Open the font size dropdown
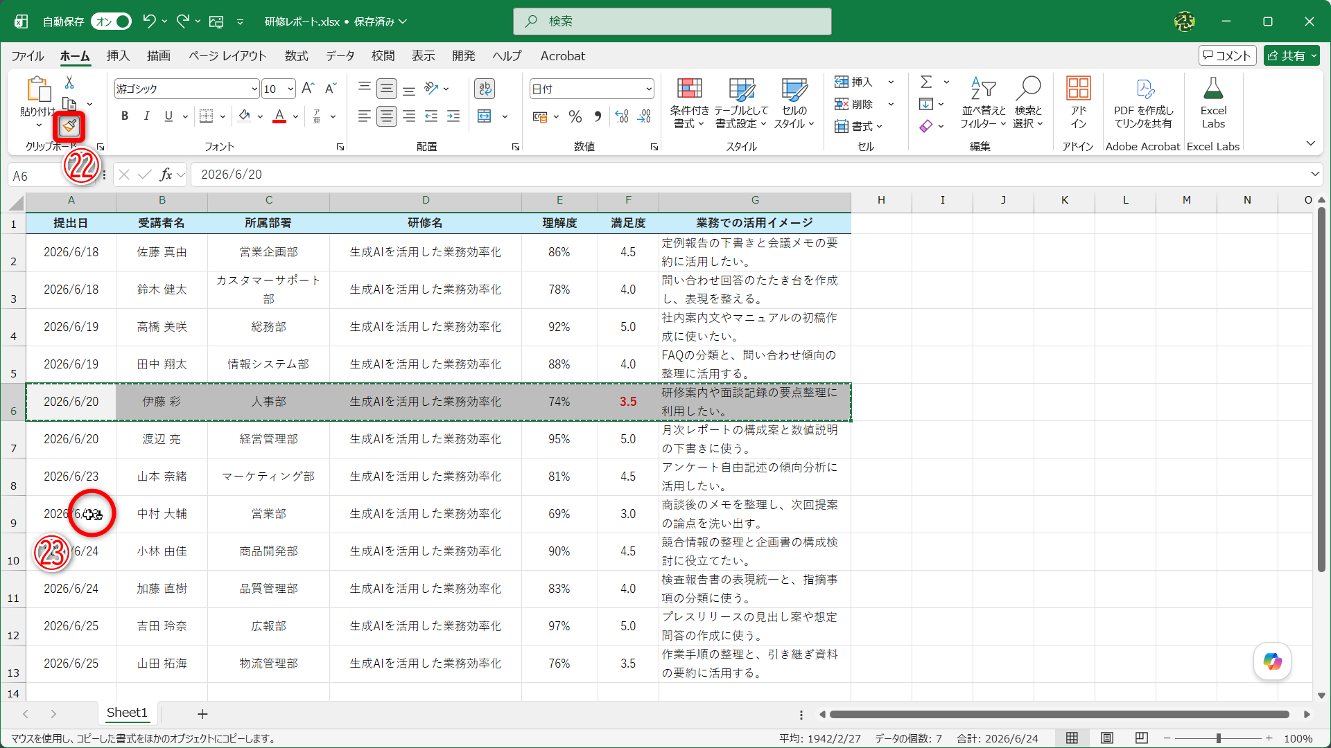This screenshot has width=1331, height=748. point(290,89)
